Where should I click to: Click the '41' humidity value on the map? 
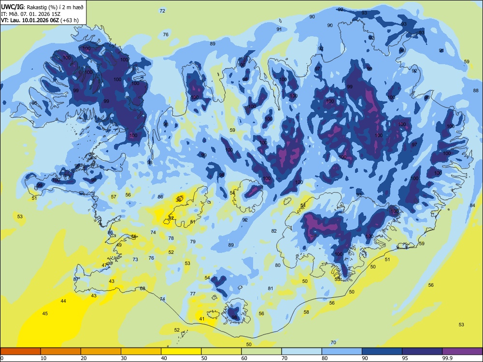[x=202, y=319]
